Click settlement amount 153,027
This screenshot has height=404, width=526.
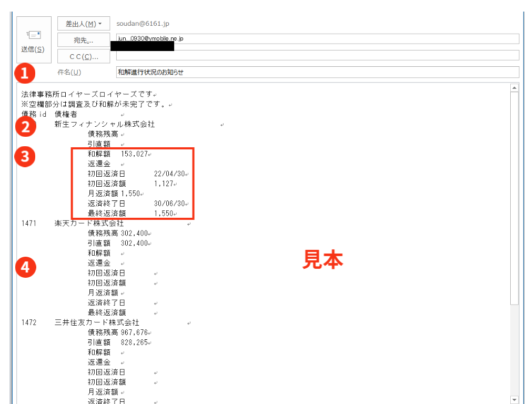(134, 154)
